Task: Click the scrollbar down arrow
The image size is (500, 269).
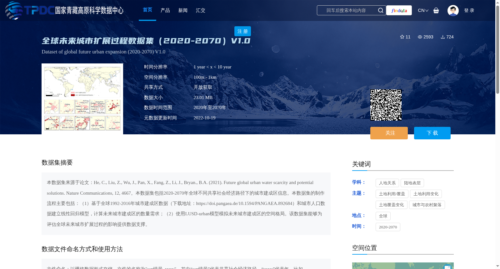Action: [497, 266]
